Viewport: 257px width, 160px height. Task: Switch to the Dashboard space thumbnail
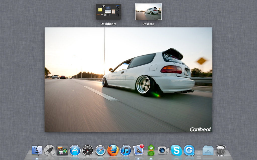click(x=108, y=12)
